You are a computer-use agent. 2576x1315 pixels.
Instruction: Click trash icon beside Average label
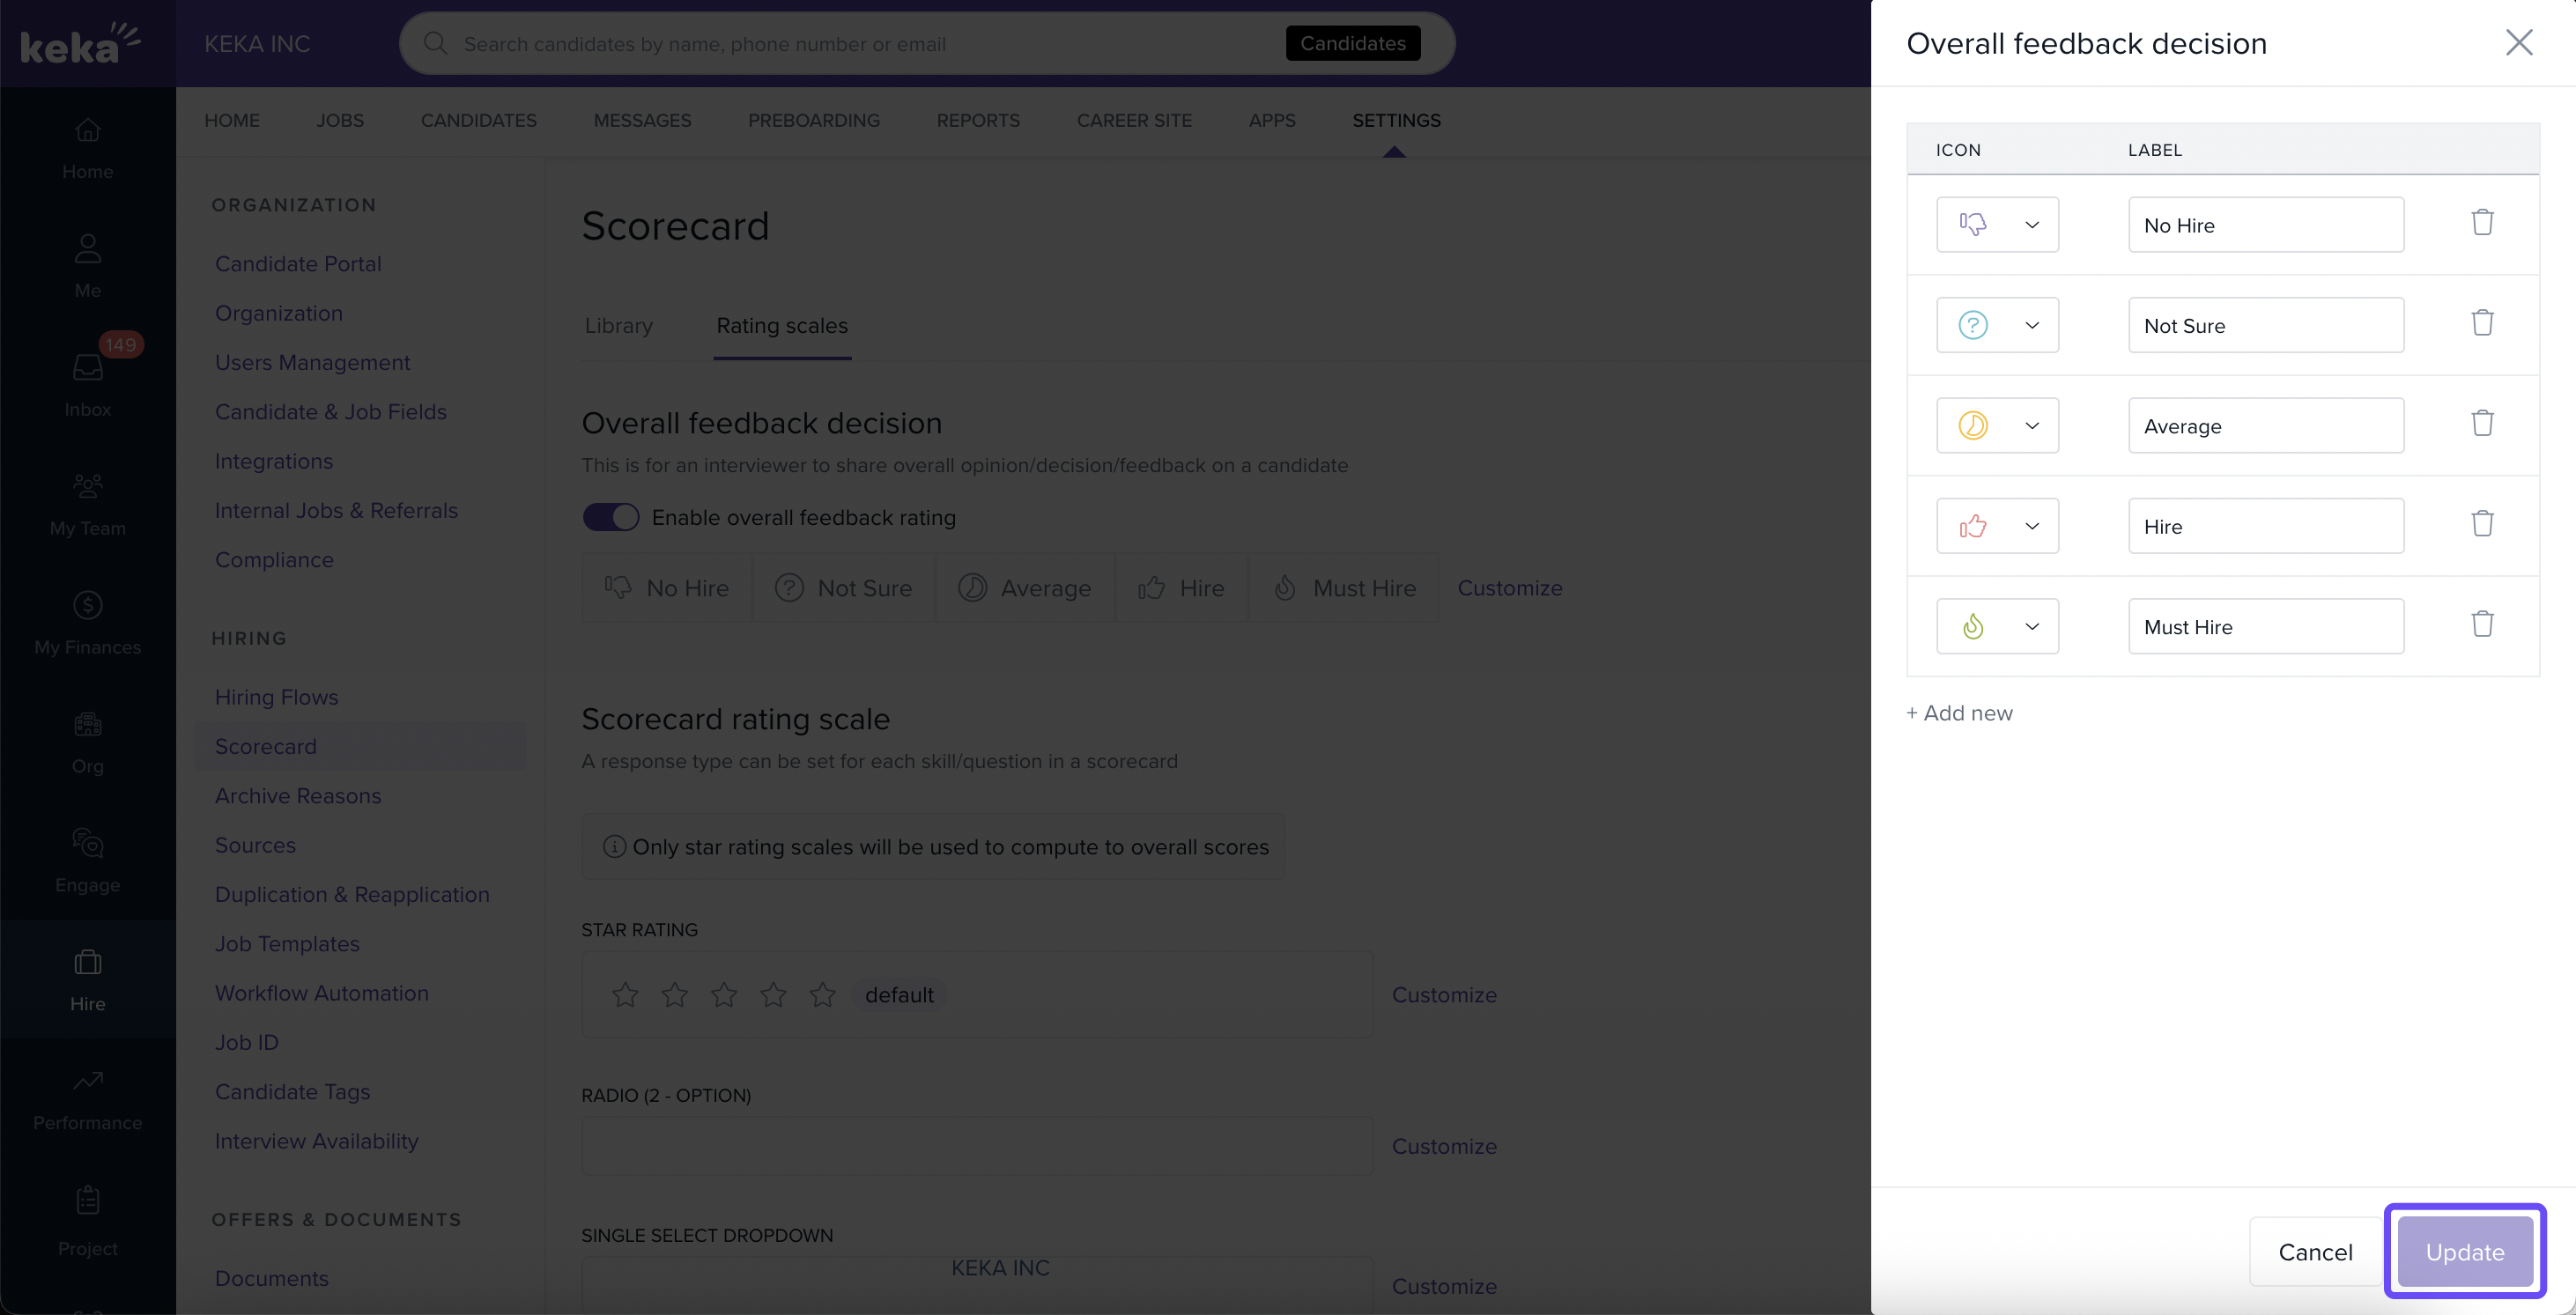[2482, 424]
